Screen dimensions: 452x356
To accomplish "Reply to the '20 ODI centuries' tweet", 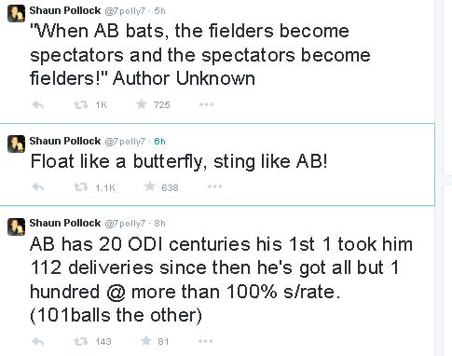I will pyautogui.click(x=38, y=341).
